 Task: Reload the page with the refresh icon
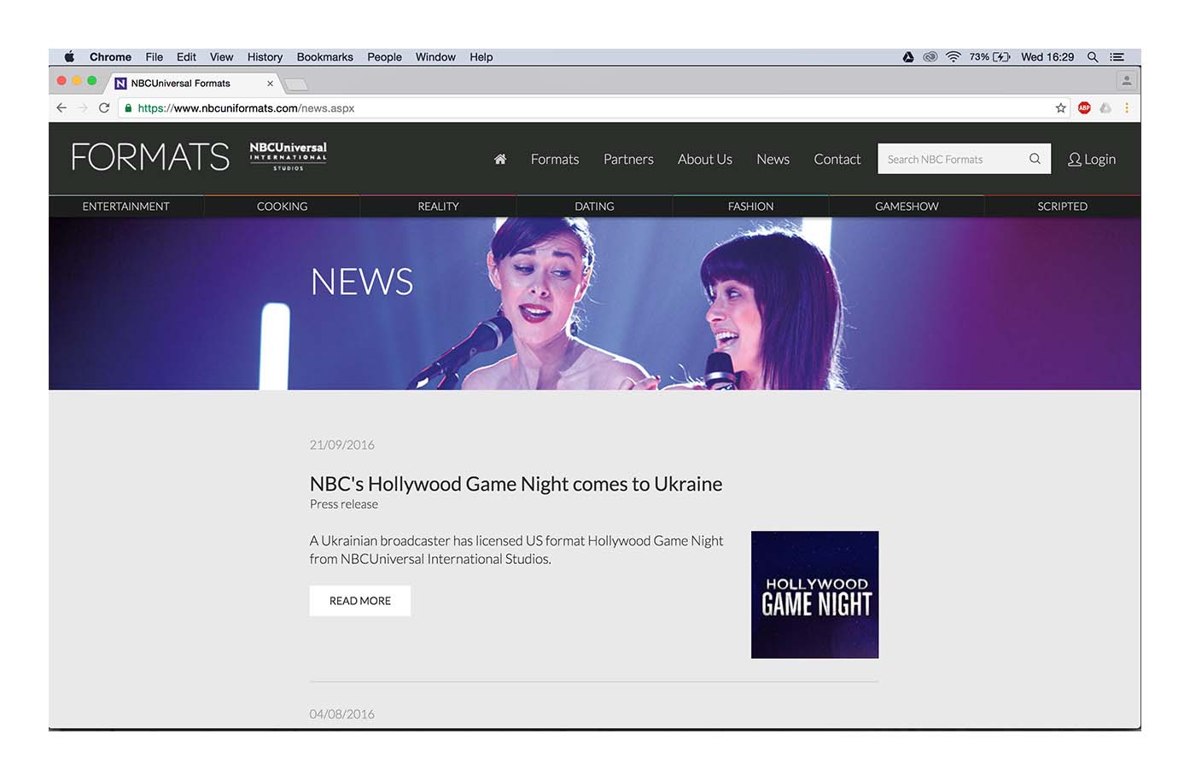(104, 108)
